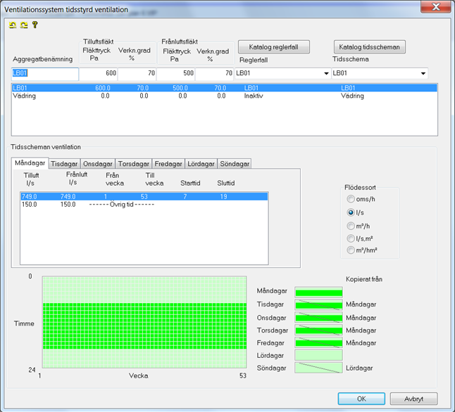
Task: Click the Frånluftsfläkt Verkn.grad field
Action: click(214, 74)
